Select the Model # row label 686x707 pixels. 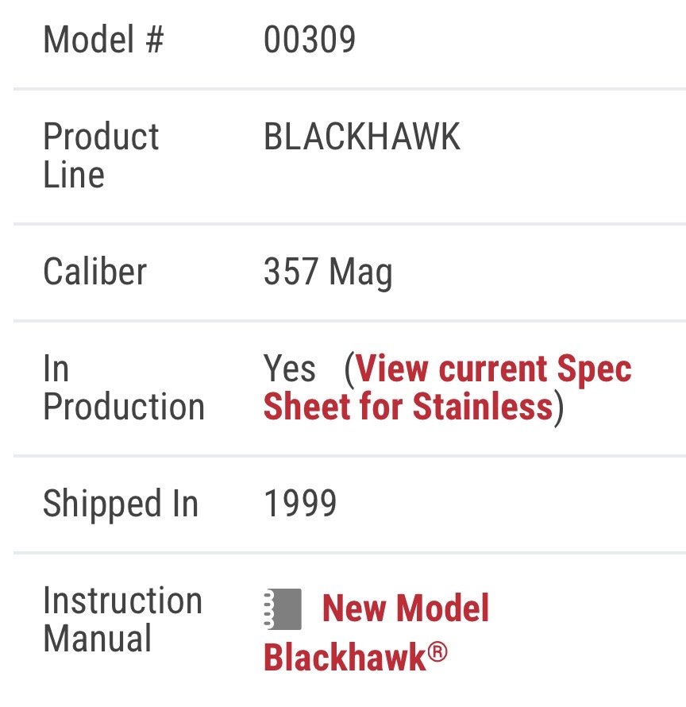pos(103,39)
